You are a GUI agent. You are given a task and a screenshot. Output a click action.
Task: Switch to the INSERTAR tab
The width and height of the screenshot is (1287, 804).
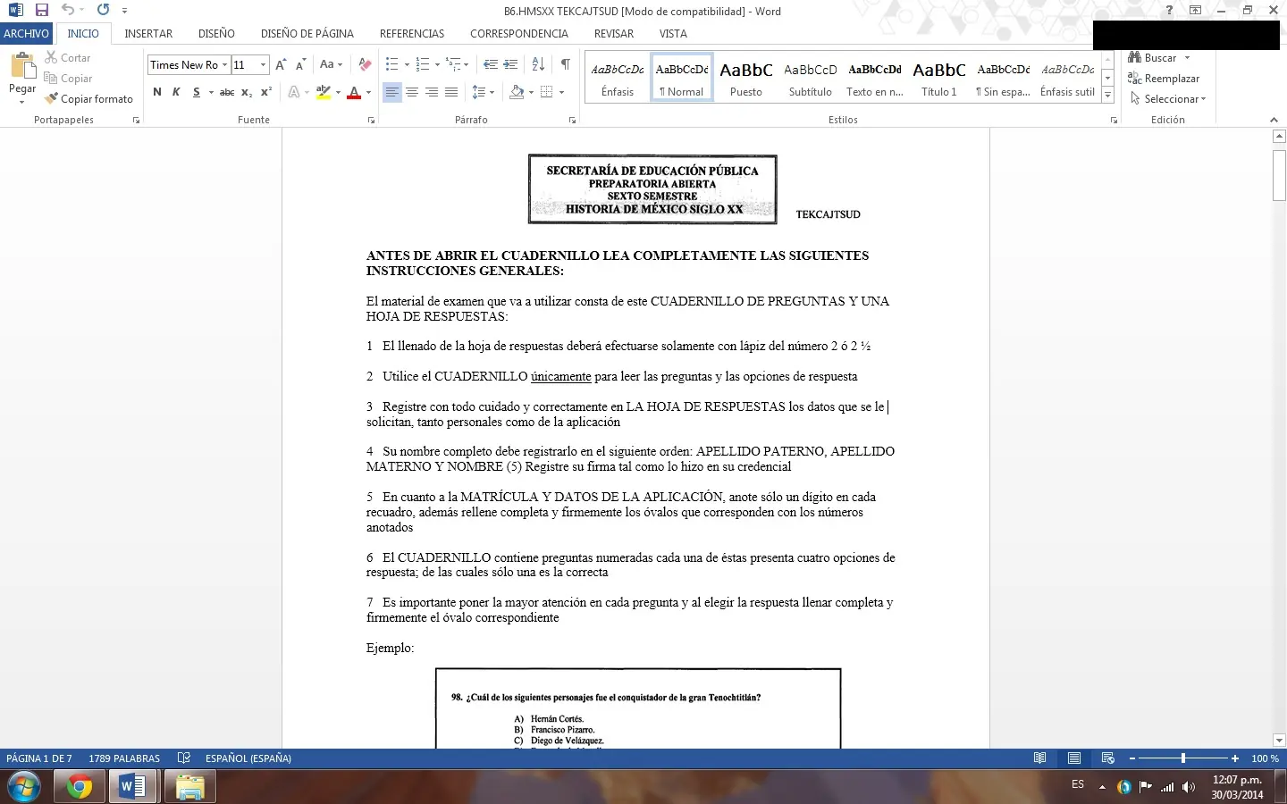[148, 34]
